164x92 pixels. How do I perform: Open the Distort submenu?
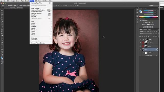pos(41,23)
